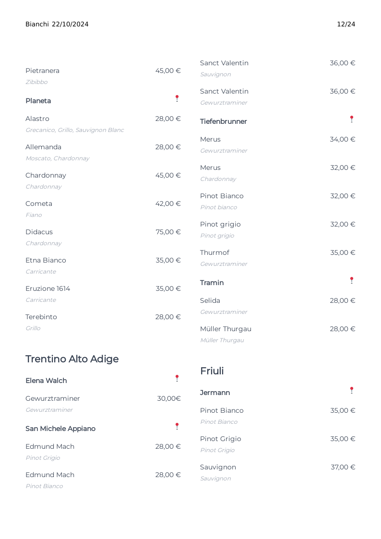Click the Bianchi 22/10/2024 header text
This screenshot has width=381, height=539.
click(x=57, y=24)
